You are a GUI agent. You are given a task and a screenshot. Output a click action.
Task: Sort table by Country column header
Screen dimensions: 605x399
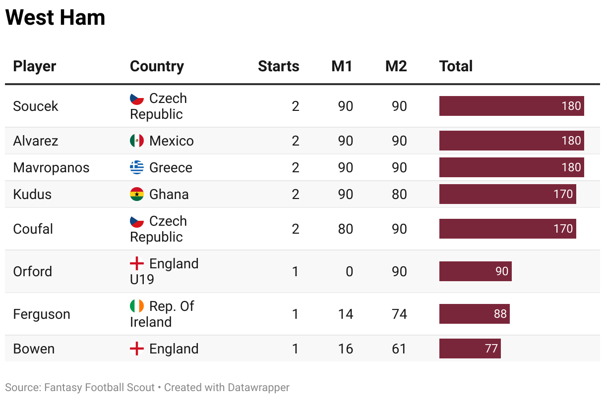click(157, 66)
